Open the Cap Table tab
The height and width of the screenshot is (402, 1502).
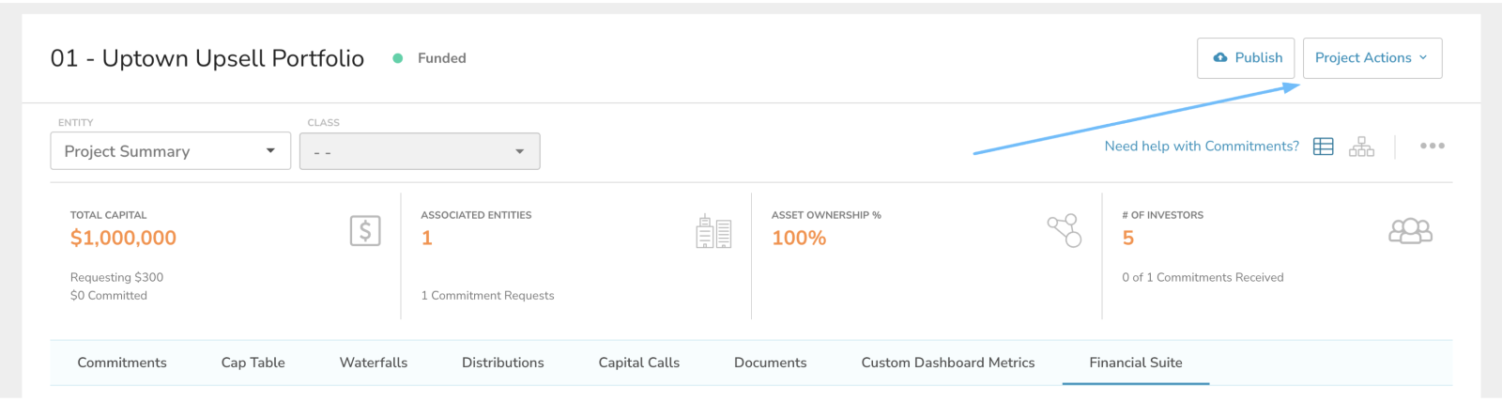253,363
